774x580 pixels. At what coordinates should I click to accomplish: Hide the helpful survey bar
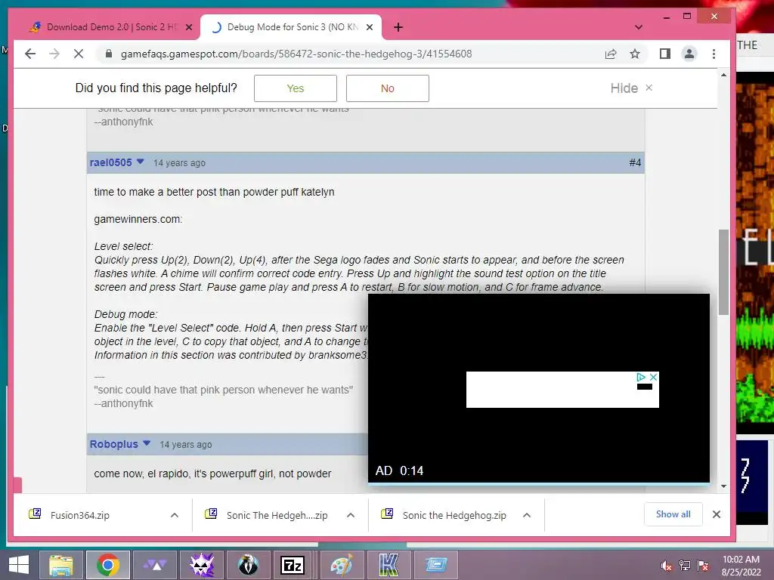click(x=631, y=88)
